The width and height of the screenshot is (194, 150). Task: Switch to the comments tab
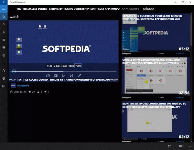(x=130, y=9)
